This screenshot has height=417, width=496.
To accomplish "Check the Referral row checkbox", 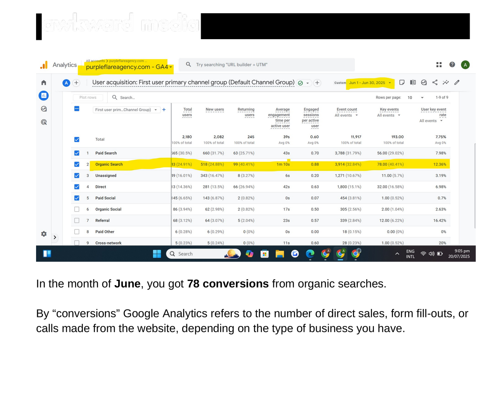I will (x=77, y=221).
